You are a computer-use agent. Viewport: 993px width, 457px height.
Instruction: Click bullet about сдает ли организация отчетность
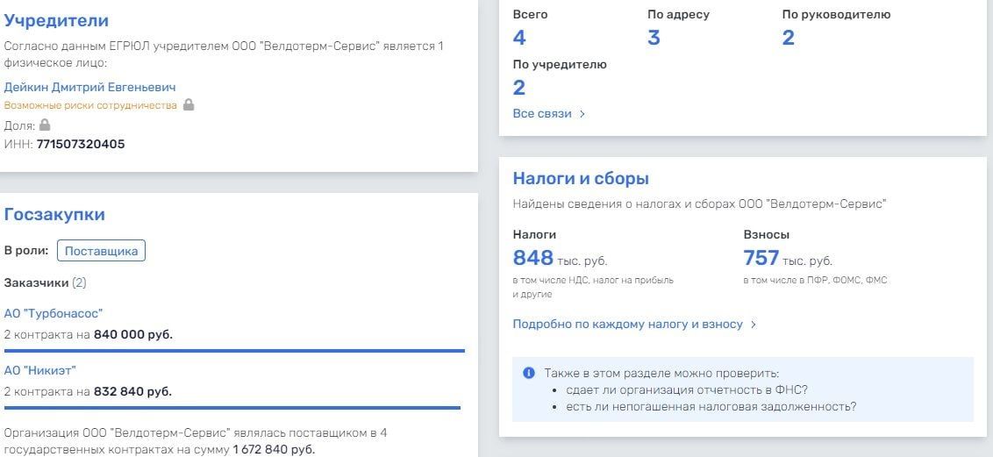pyautogui.click(x=687, y=390)
